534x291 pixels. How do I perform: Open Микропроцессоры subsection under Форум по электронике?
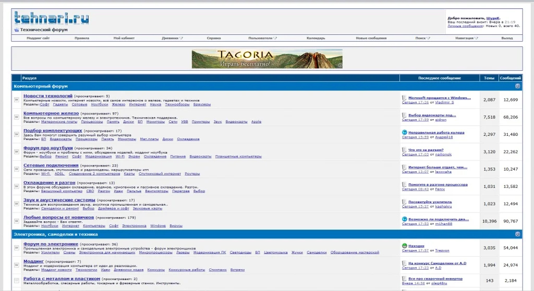click(x=155, y=252)
